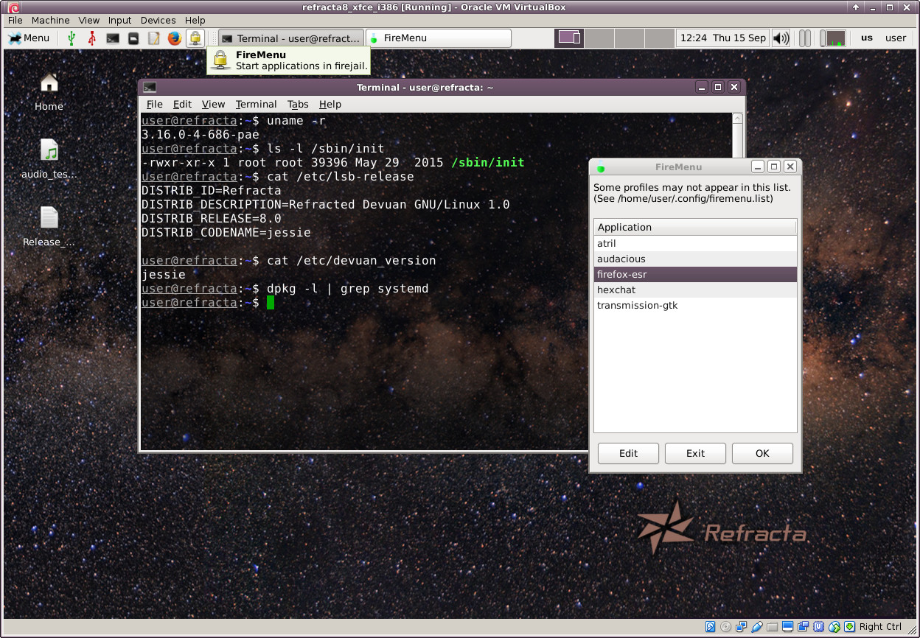Open the VirtualBox File menu

point(15,20)
